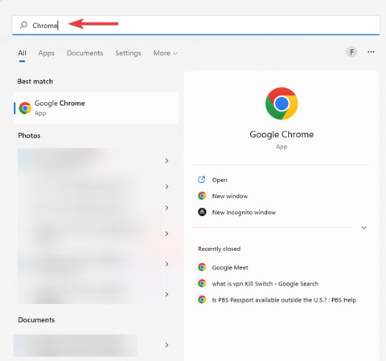Click the incognito icon
This screenshot has width=386, height=361.
point(202,212)
